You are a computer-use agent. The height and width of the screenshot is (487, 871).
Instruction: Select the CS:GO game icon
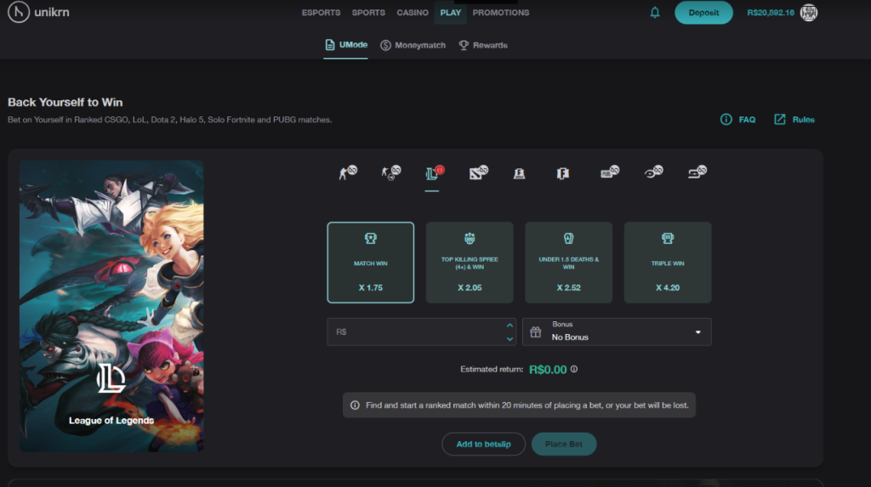click(348, 173)
